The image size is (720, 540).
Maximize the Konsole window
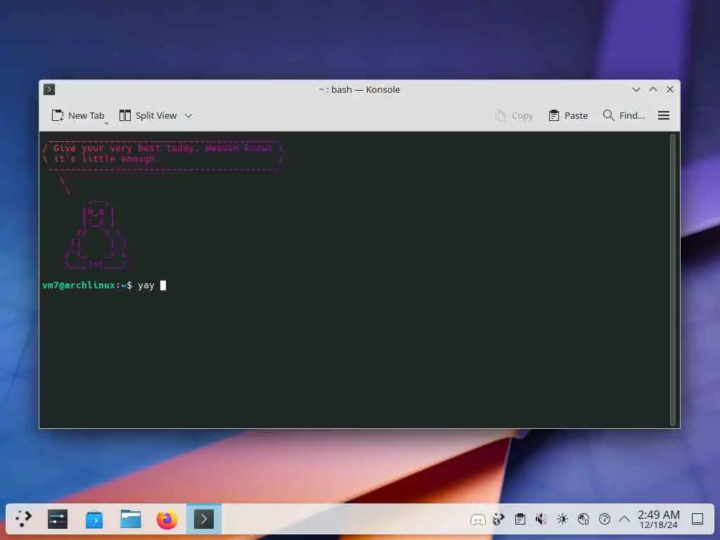coord(653,89)
